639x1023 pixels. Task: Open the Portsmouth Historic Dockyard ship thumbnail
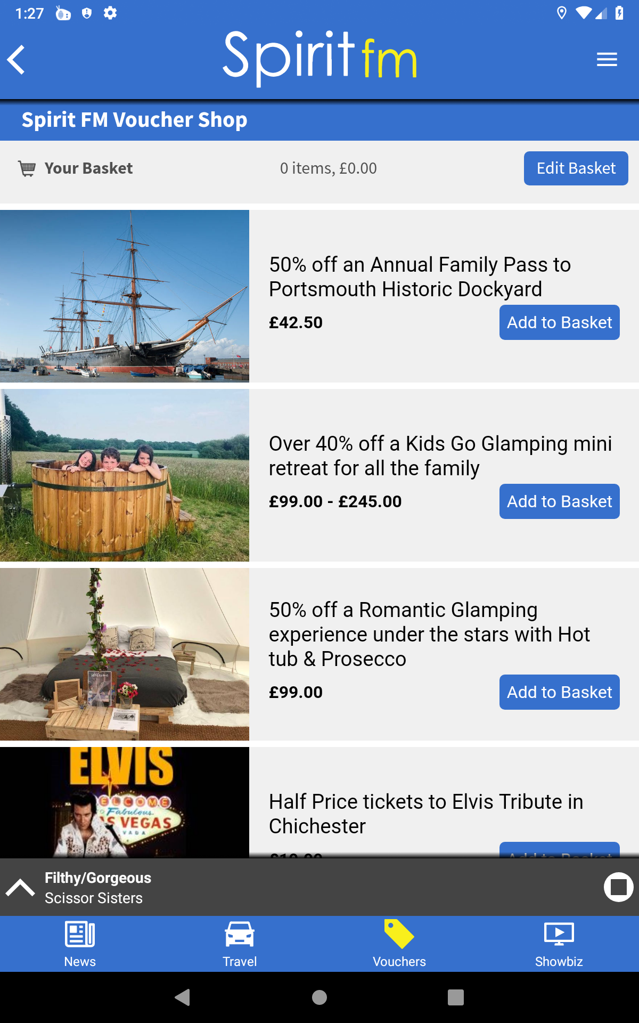[x=125, y=296]
